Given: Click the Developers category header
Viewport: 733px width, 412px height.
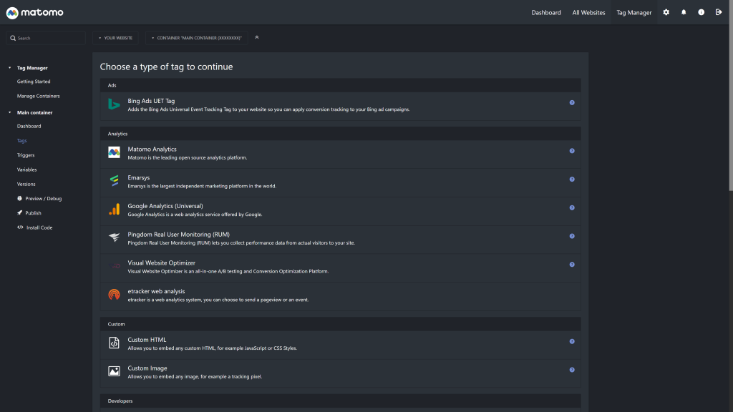Looking at the screenshot, I should click(340, 401).
